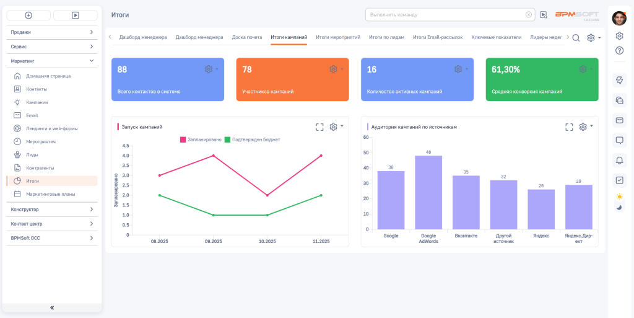Expand the Конструктор menu section
Screen dimensions: 634x318
pos(52,210)
